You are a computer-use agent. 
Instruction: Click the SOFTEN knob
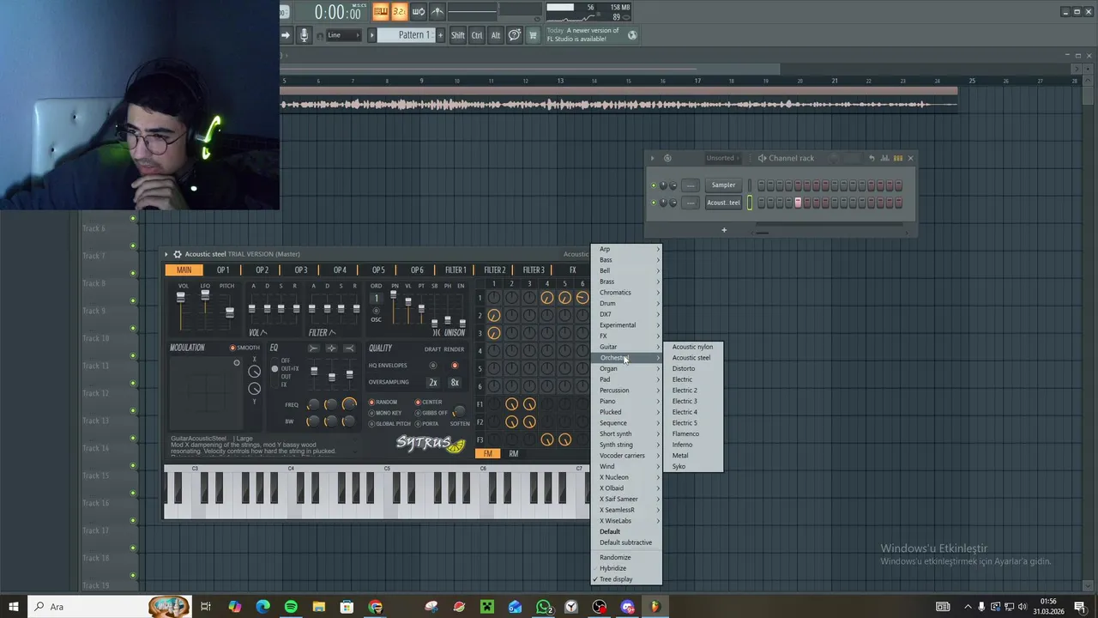(460, 413)
